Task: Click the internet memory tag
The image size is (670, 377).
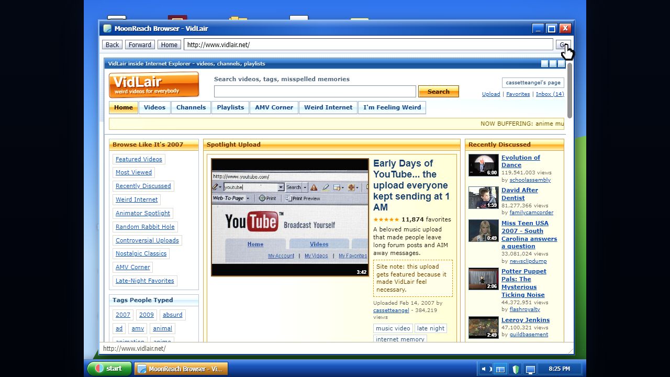Action: [x=400, y=339]
